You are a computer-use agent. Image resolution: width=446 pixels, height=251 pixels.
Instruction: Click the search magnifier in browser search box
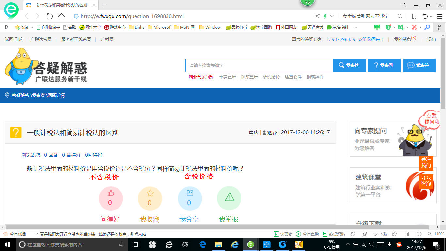click(400, 16)
